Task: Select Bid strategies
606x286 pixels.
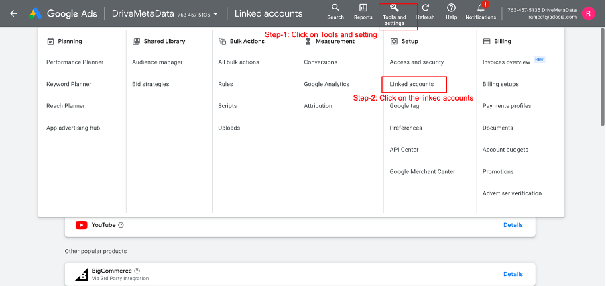Action: pyautogui.click(x=151, y=84)
